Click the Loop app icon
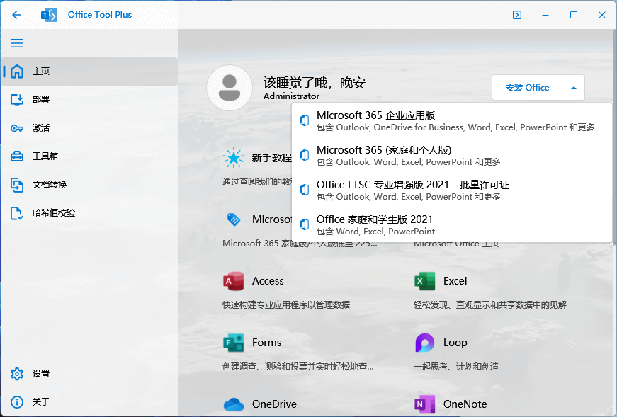The width and height of the screenshot is (617, 417). 424,343
